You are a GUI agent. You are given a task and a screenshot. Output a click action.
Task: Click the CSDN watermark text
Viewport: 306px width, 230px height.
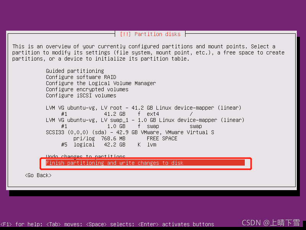(x=271, y=223)
